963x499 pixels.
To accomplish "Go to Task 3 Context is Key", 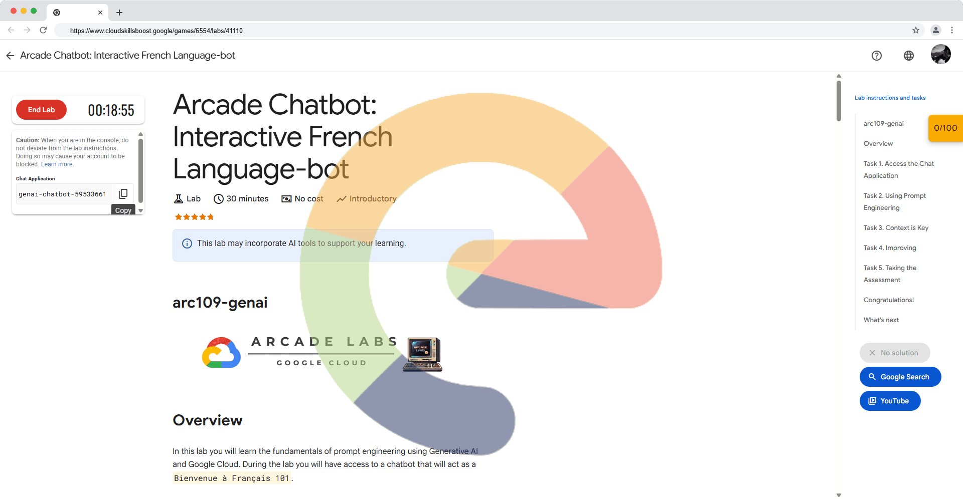I will [x=895, y=228].
